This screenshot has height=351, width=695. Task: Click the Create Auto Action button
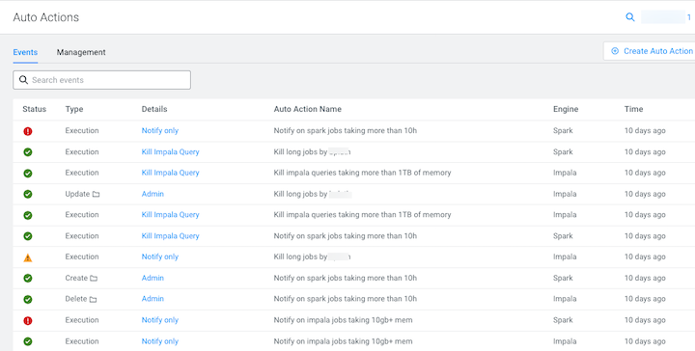tap(650, 51)
